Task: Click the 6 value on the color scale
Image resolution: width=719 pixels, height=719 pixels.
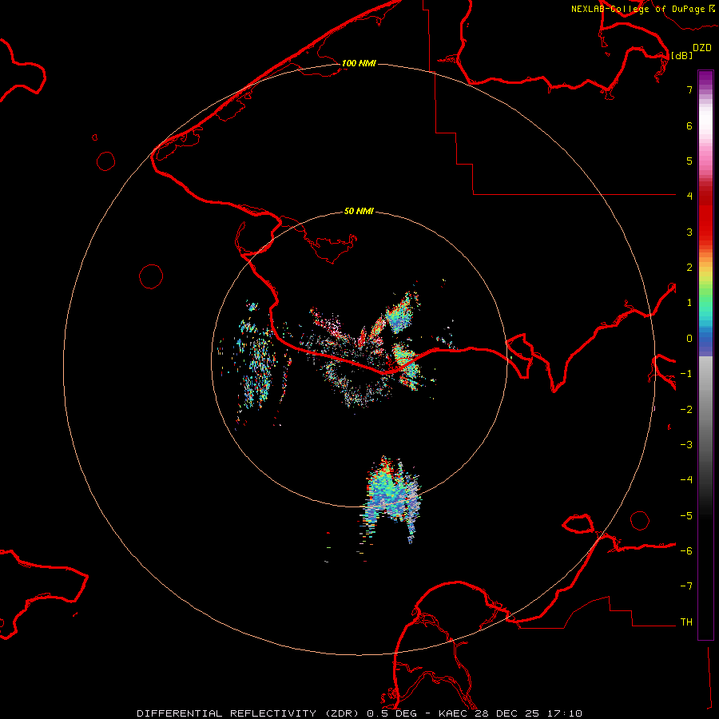Action: coord(689,125)
